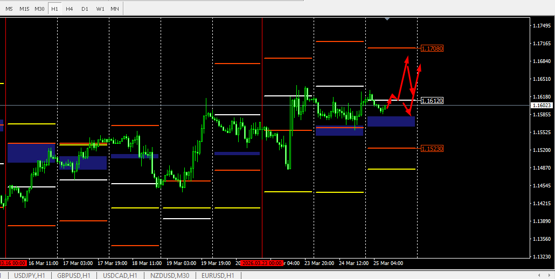Click 1.17165 on the price scale
Viewport: 555px width, 279px height.
tap(542, 44)
